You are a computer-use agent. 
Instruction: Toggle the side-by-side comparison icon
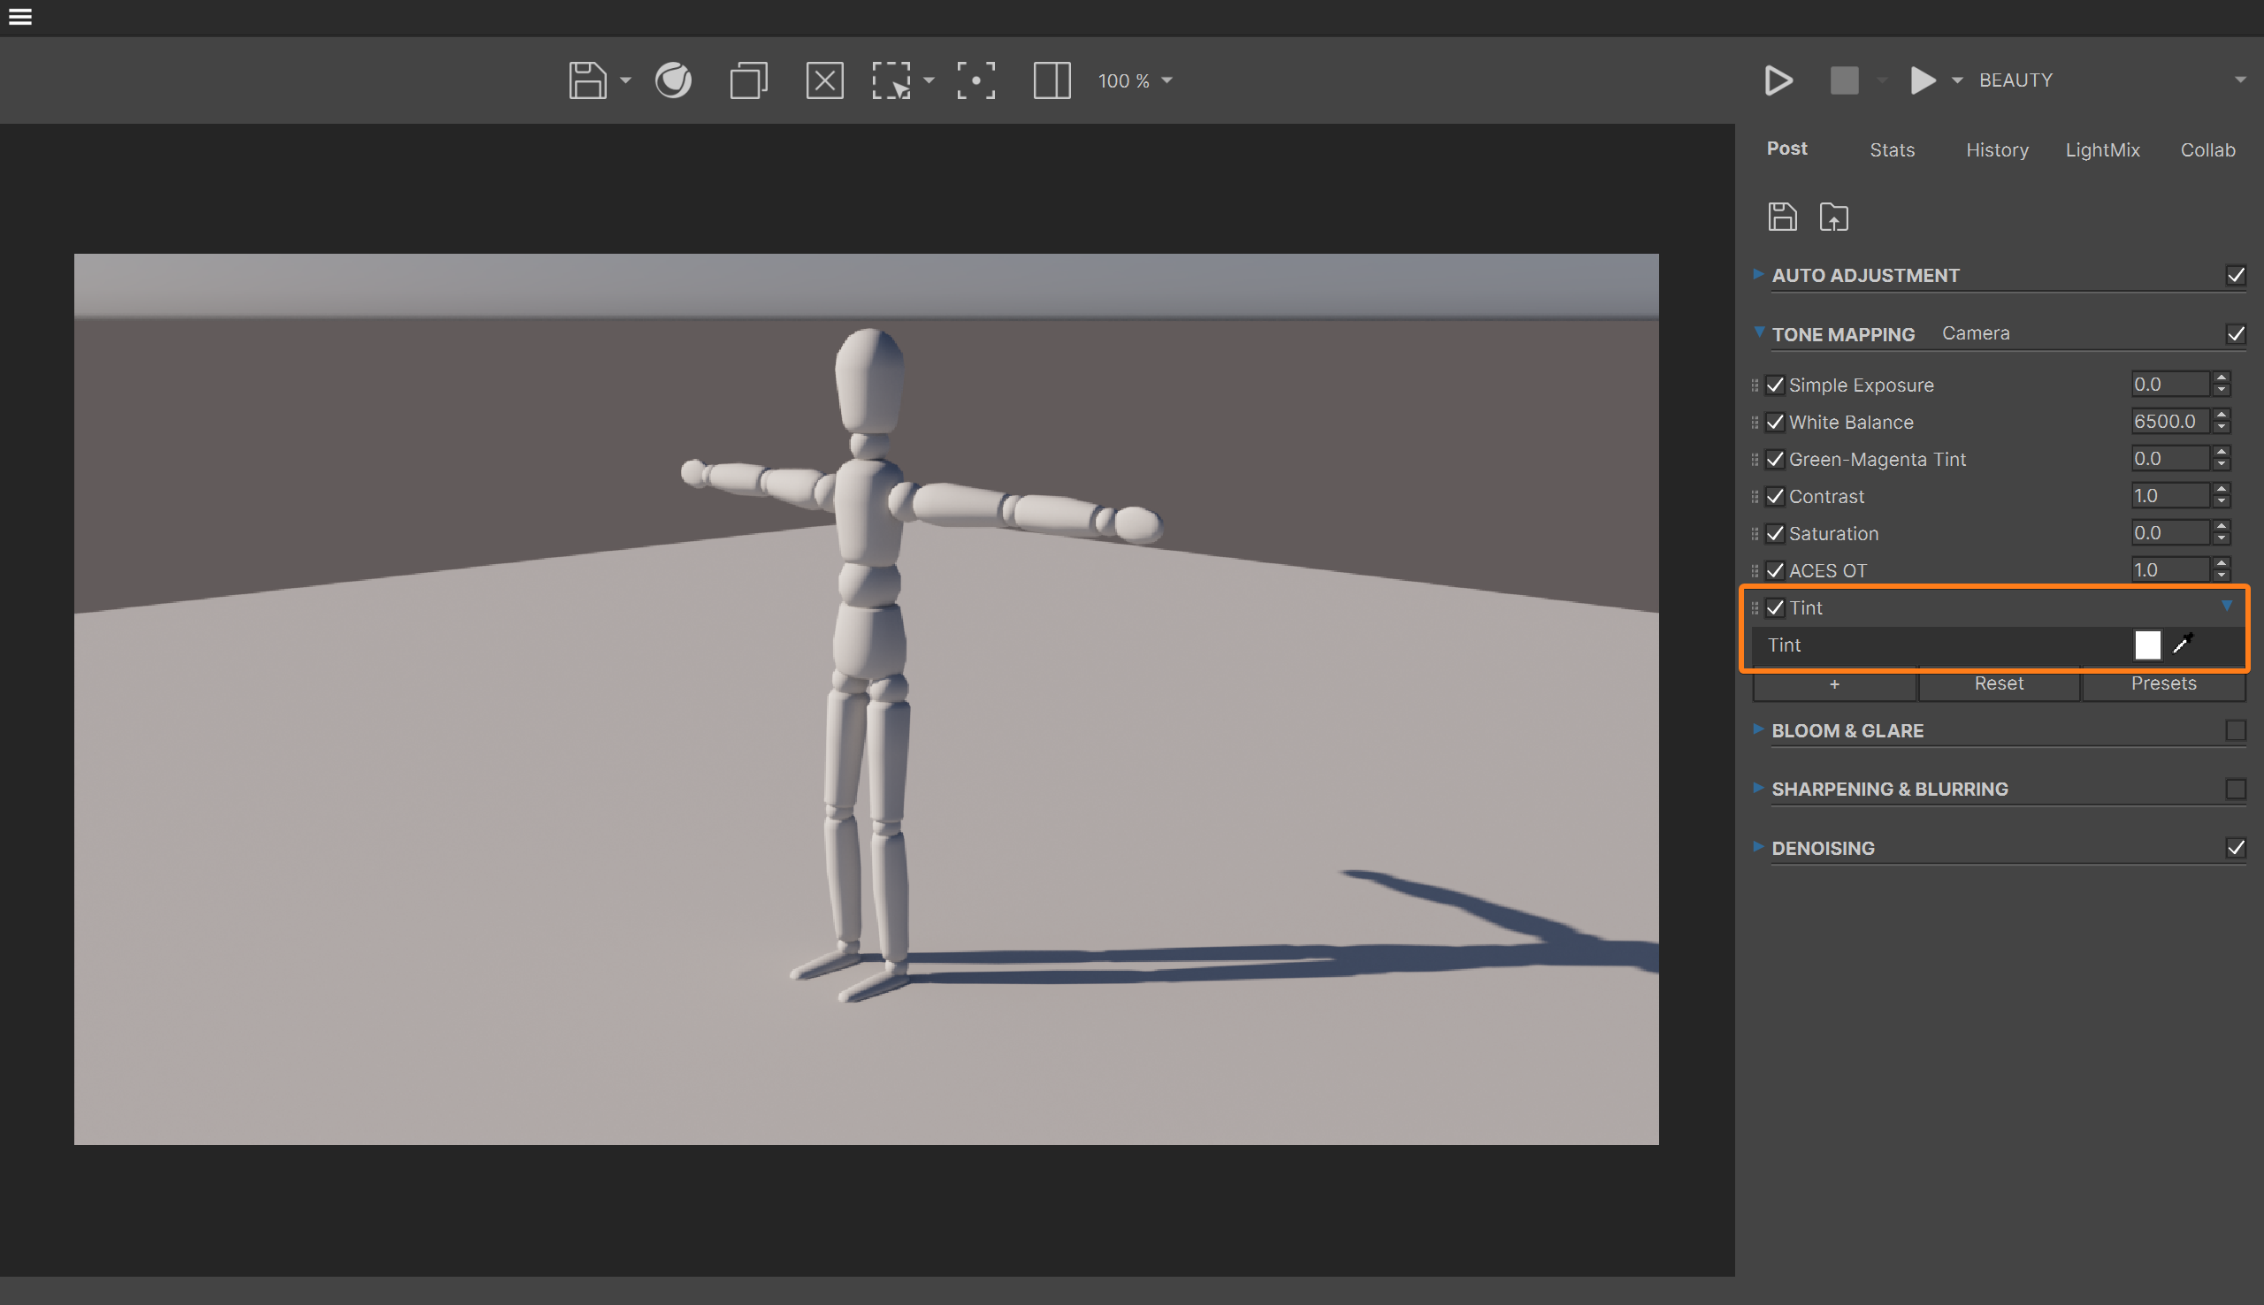(1052, 80)
